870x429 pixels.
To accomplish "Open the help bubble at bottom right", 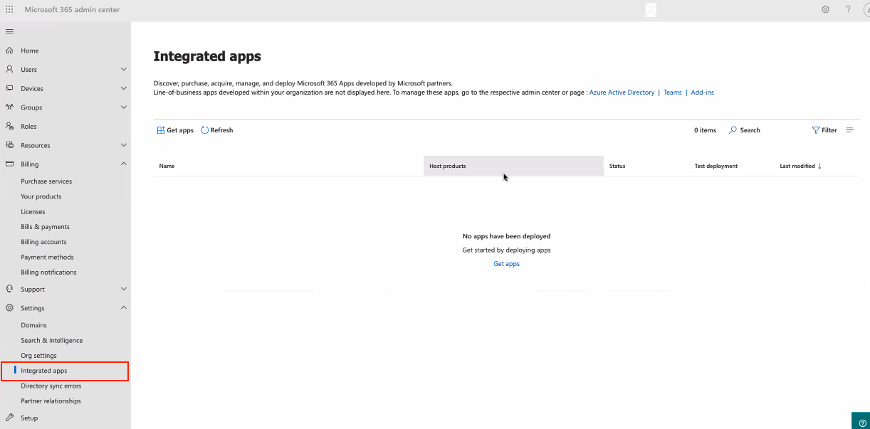I will point(861,420).
